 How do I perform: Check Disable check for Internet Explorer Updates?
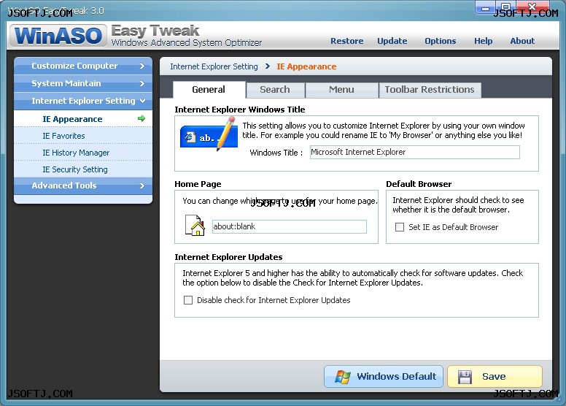188,300
